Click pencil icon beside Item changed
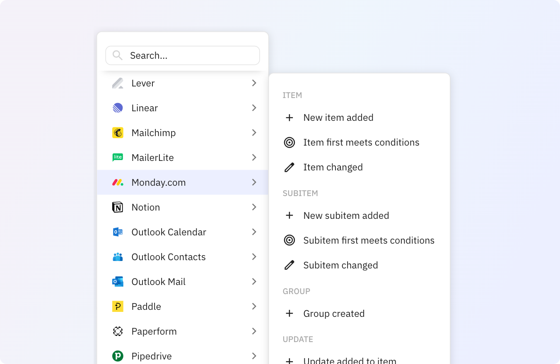Screen dimensions: 560x364 [x=290, y=167]
